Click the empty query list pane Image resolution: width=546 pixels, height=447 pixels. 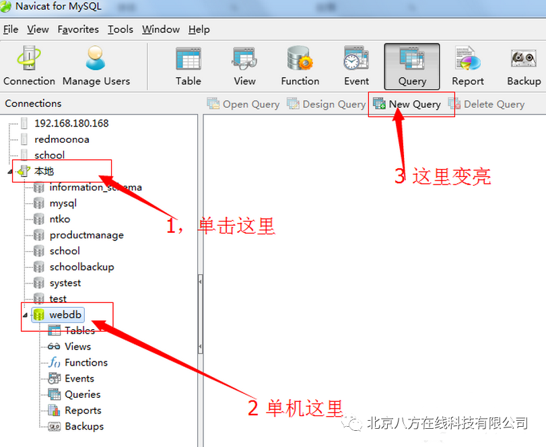374,280
